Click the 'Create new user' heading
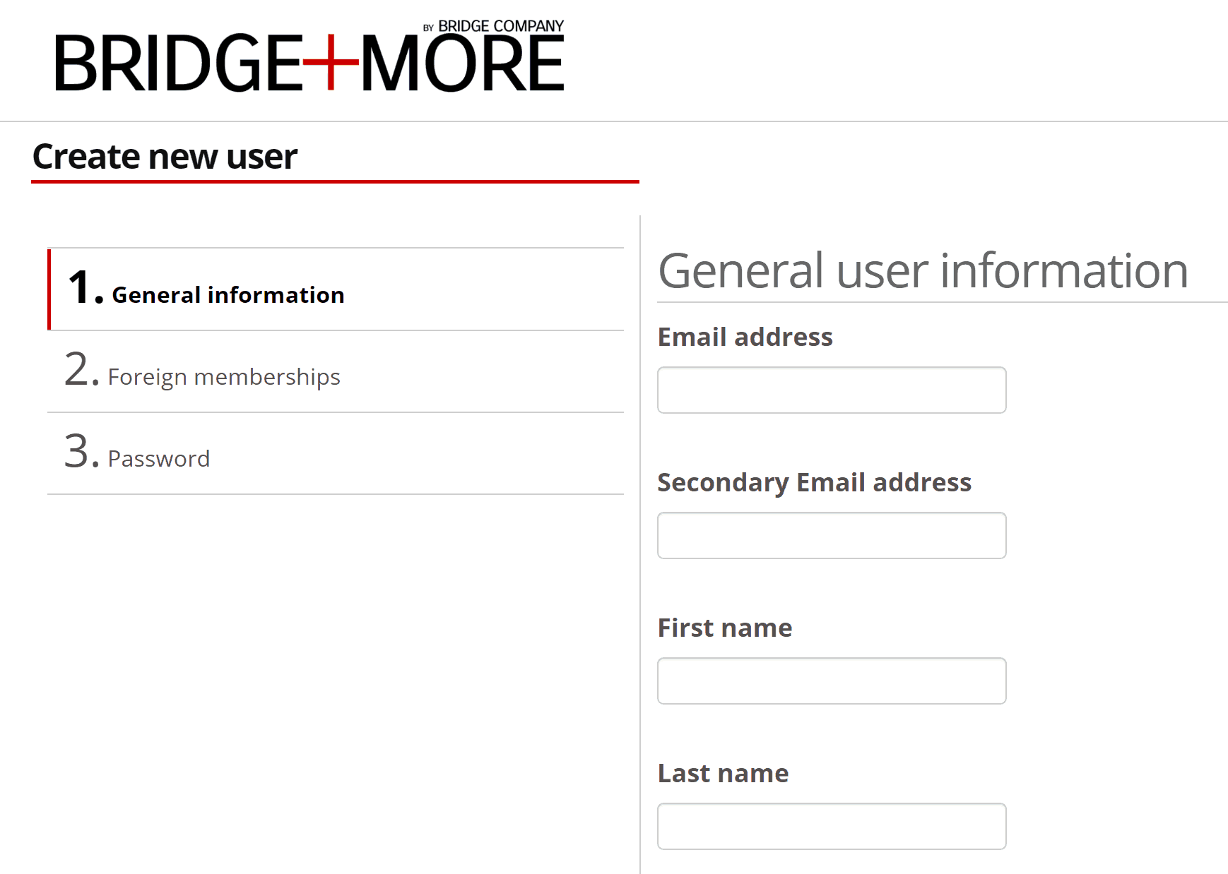 (x=165, y=156)
